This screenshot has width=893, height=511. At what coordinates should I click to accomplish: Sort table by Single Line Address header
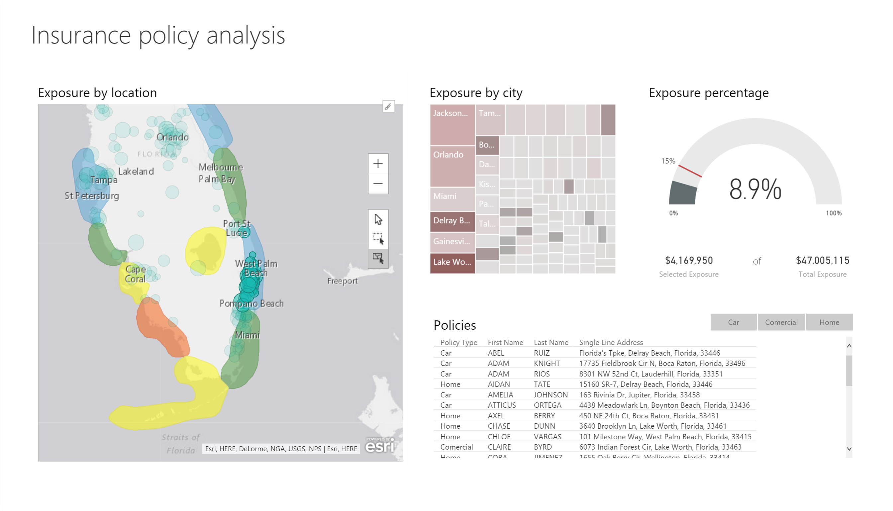[x=611, y=342]
